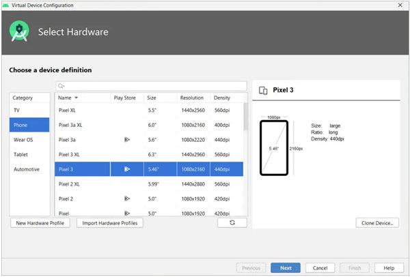The image size is (410, 277).
Task: Select the TV category
Action: click(x=29, y=110)
